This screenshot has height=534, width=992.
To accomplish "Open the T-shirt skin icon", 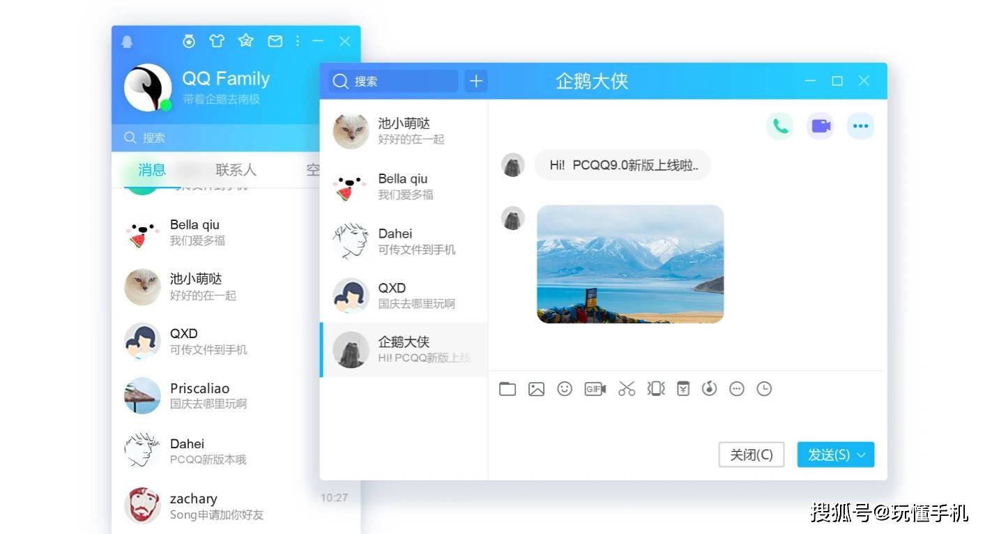I will tap(217, 41).
